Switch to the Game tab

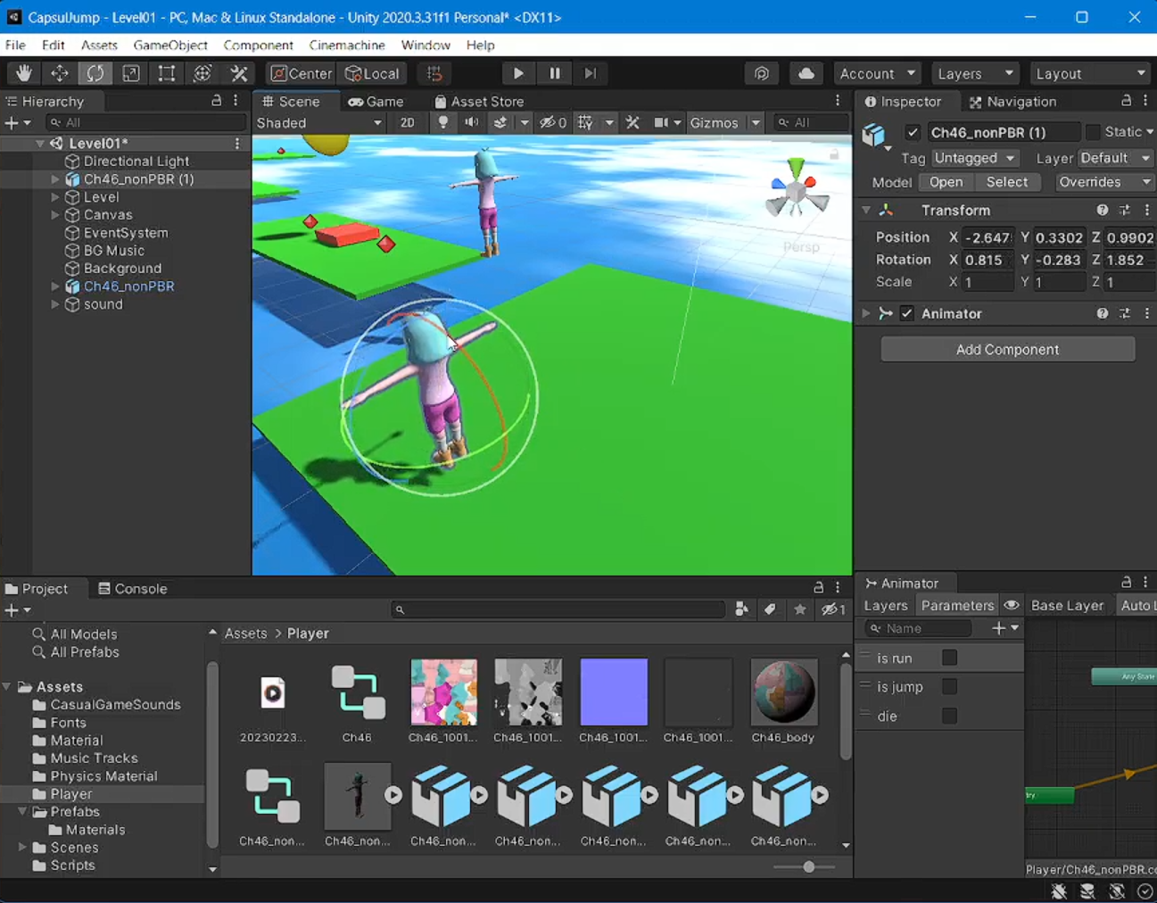tap(376, 102)
